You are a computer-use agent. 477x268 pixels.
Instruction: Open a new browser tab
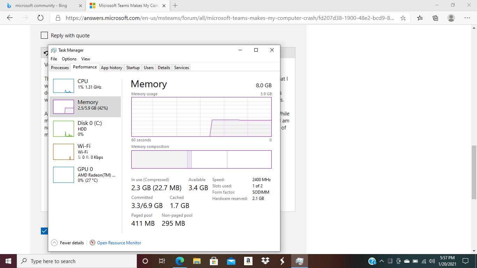175,6
